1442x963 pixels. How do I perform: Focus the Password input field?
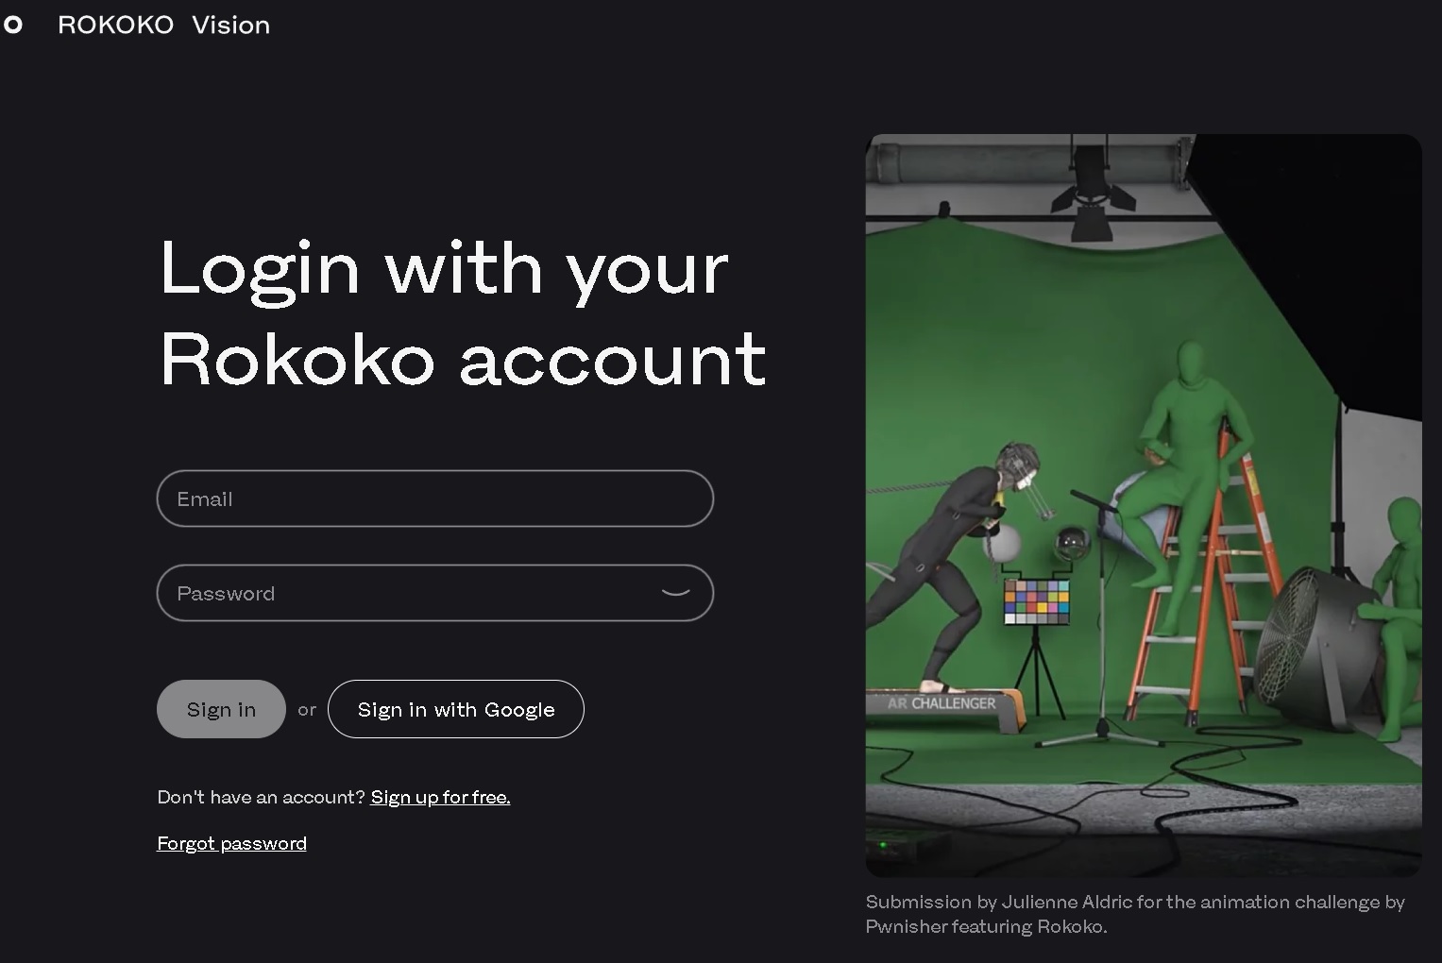pyautogui.click(x=406, y=593)
